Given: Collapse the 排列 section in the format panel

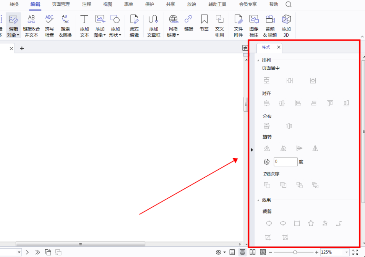Looking at the screenshot, I should pyautogui.click(x=259, y=60).
